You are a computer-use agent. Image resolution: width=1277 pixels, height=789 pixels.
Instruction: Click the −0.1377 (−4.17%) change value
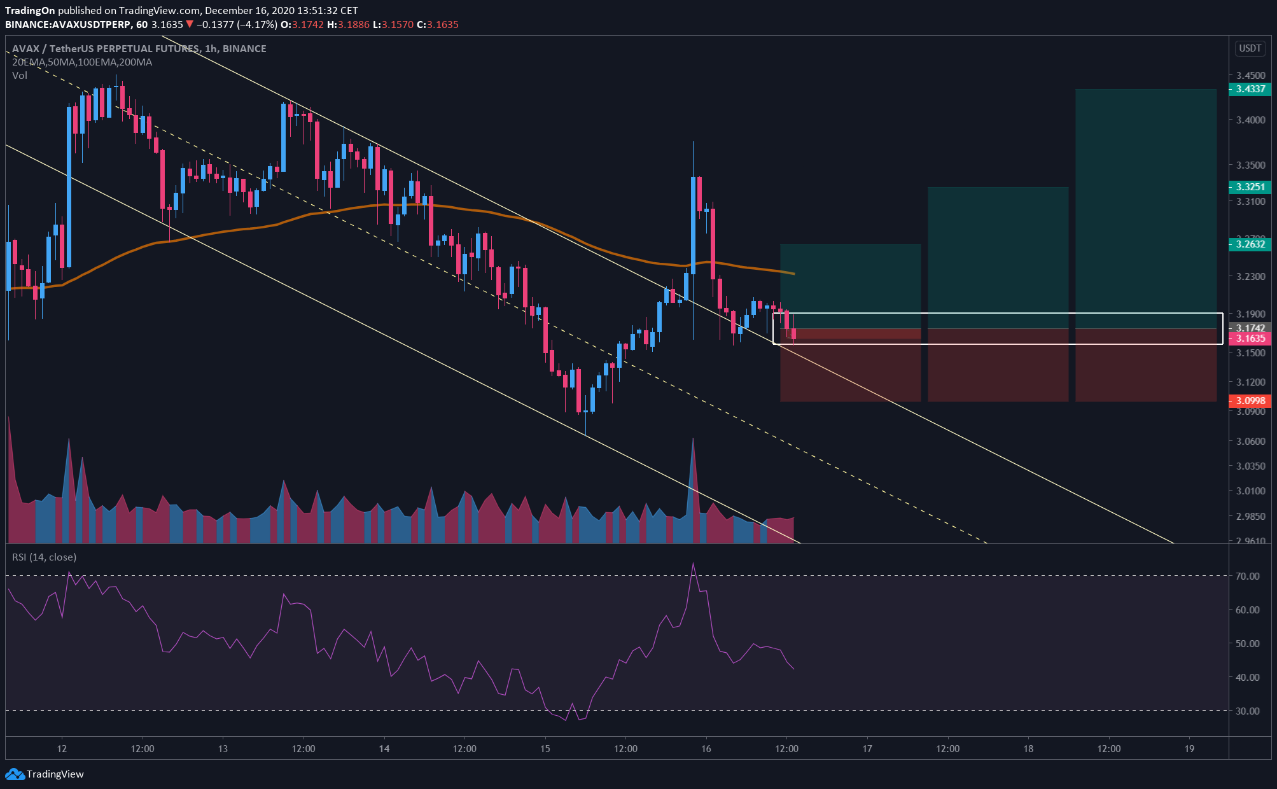pyautogui.click(x=237, y=25)
